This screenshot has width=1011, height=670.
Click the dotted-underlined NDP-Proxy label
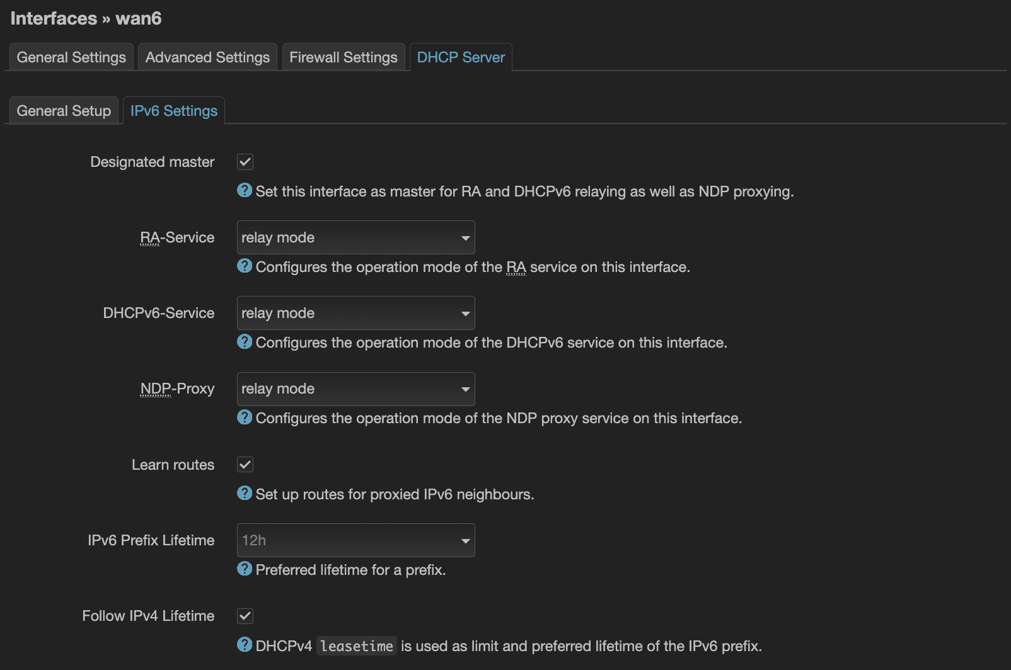[178, 389]
